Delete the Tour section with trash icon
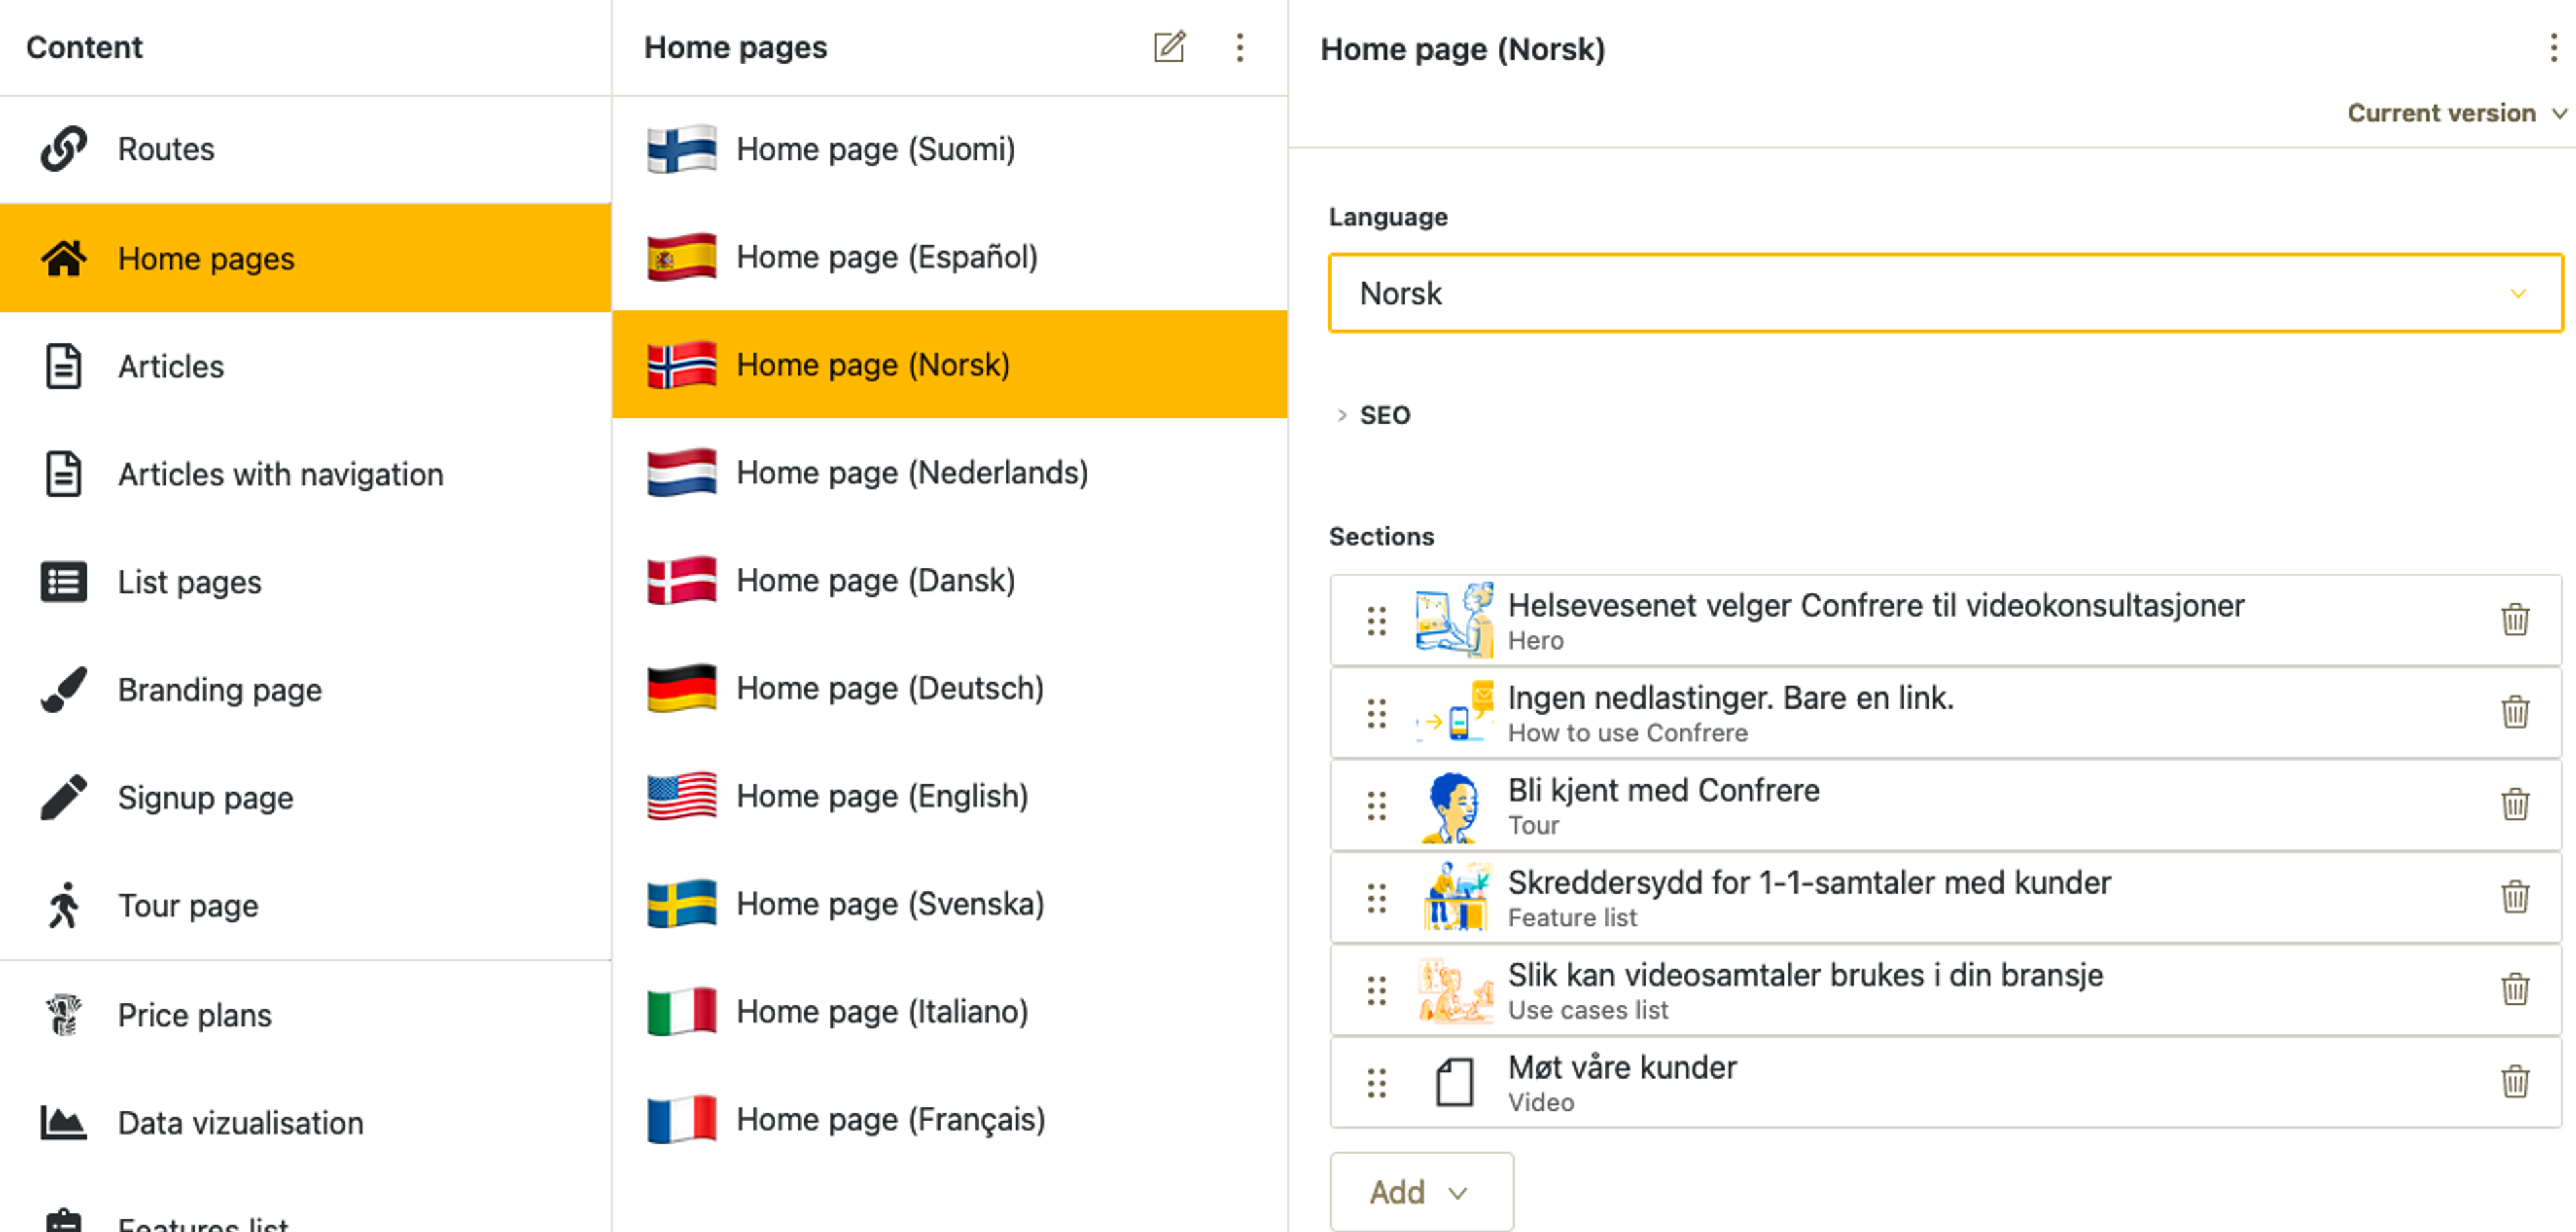2576x1232 pixels. 2515,804
